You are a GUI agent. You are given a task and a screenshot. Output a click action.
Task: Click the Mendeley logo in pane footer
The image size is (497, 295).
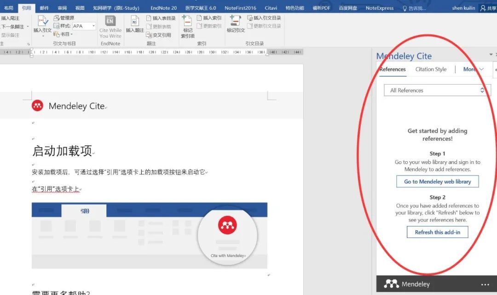point(407,284)
